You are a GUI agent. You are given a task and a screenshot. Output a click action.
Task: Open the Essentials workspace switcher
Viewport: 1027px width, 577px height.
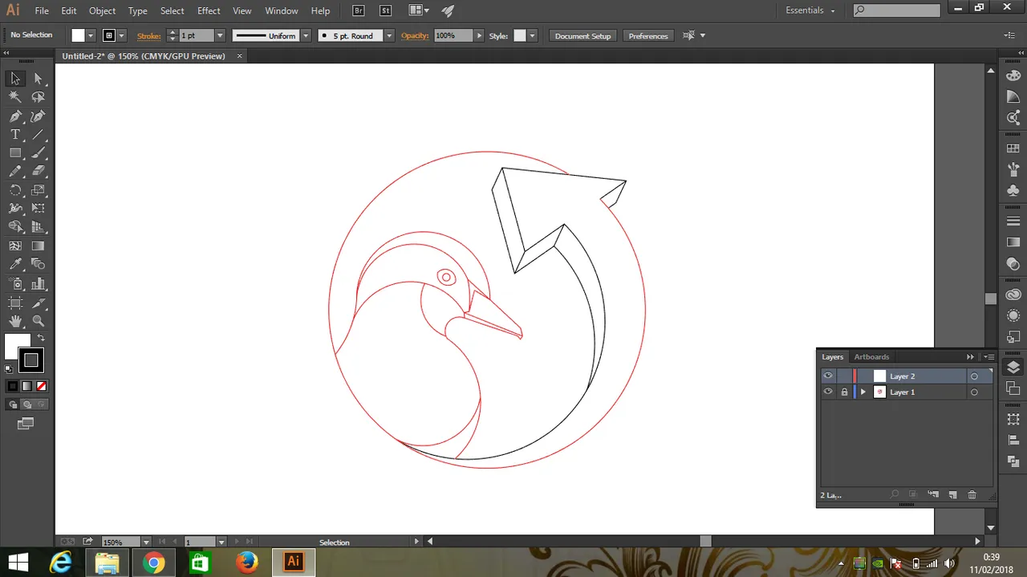tap(810, 10)
